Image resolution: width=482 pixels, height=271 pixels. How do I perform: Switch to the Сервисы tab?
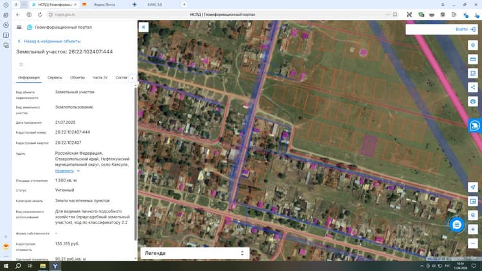(55, 78)
